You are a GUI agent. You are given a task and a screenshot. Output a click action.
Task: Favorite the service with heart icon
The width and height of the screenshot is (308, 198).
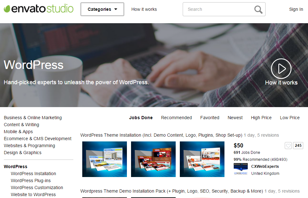tap(288, 146)
